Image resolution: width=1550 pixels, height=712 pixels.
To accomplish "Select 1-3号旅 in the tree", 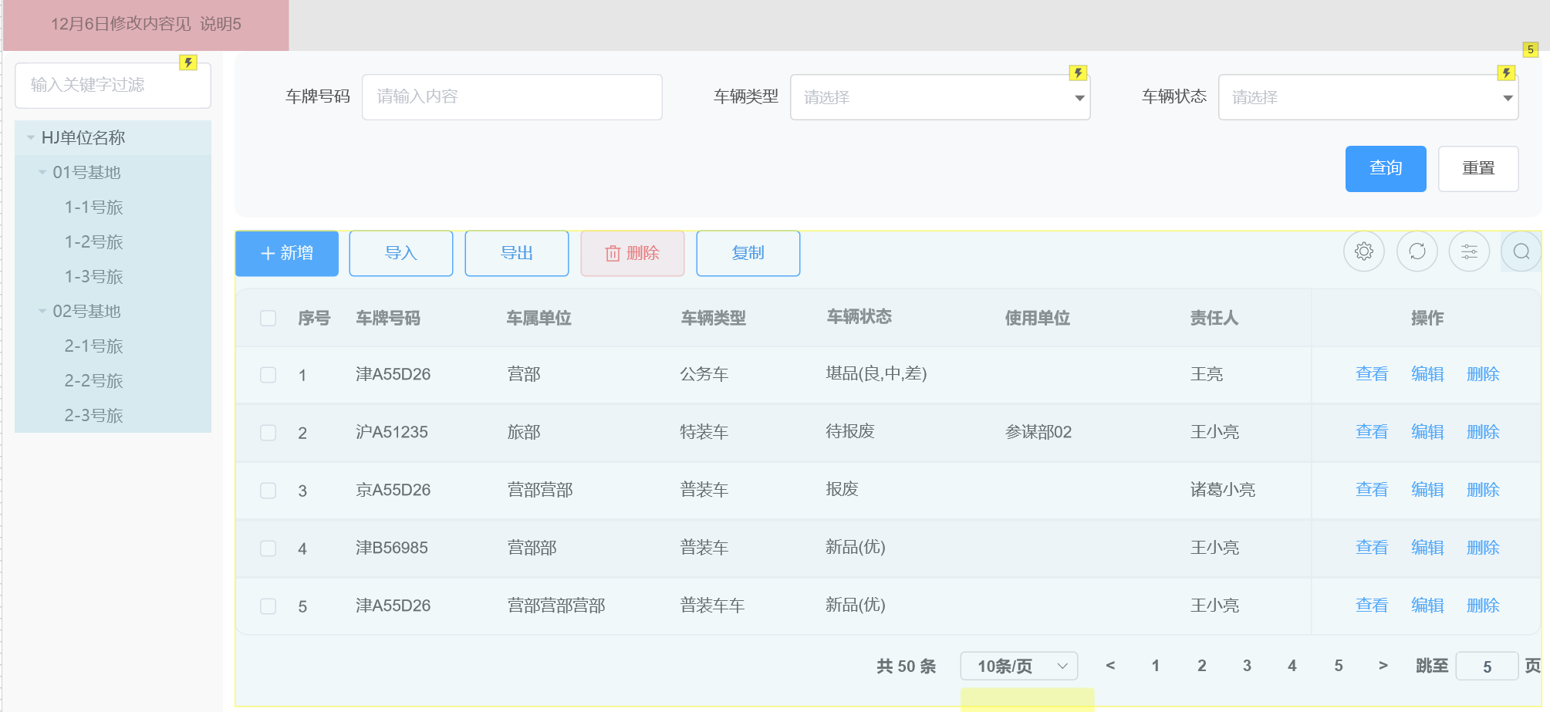I will pyautogui.click(x=94, y=277).
